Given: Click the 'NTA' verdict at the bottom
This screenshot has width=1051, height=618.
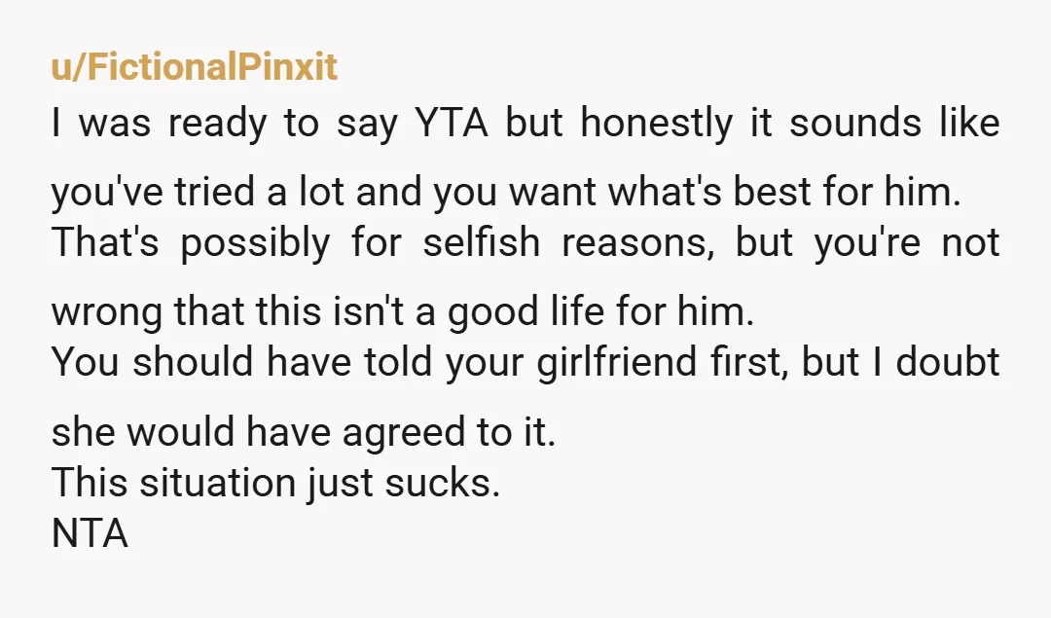Looking at the screenshot, I should pyautogui.click(x=90, y=534).
